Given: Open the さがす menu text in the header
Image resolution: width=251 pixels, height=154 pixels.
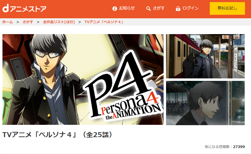Looking at the screenshot, I should point(159,8).
